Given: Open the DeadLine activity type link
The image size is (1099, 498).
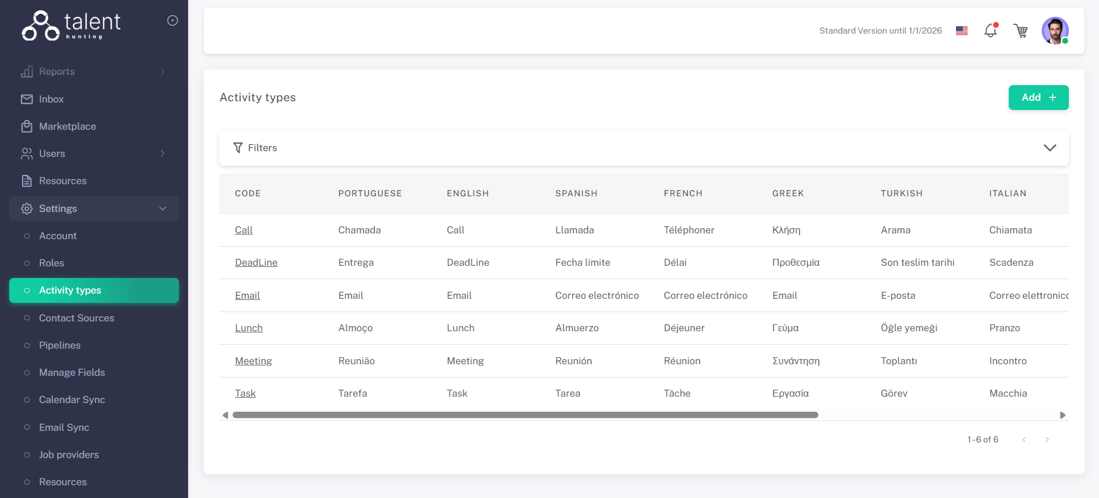Looking at the screenshot, I should (256, 262).
